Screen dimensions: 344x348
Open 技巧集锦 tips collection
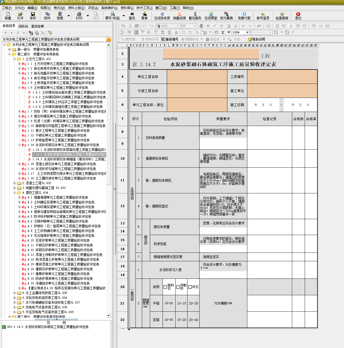226,16
